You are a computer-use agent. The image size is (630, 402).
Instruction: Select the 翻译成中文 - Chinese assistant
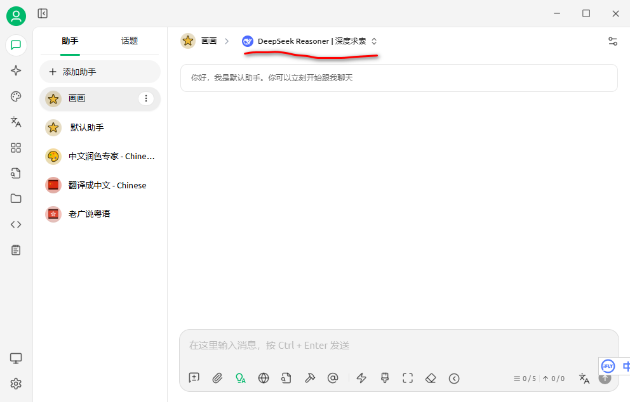point(100,185)
